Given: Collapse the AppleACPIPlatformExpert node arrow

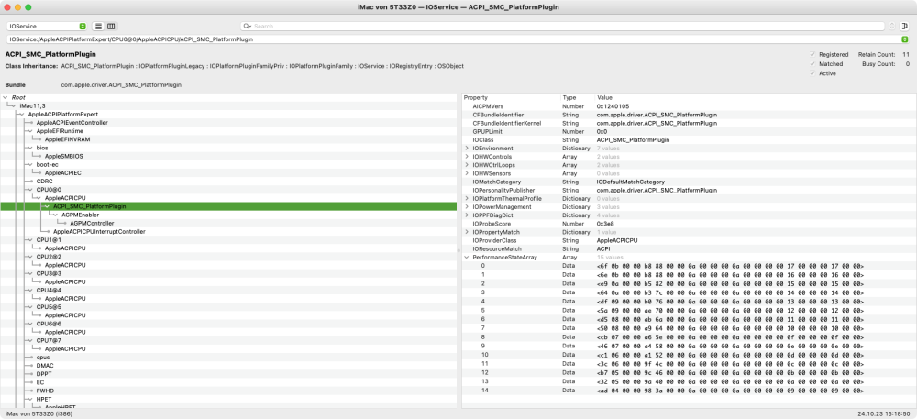Looking at the screenshot, I should click(x=21, y=115).
